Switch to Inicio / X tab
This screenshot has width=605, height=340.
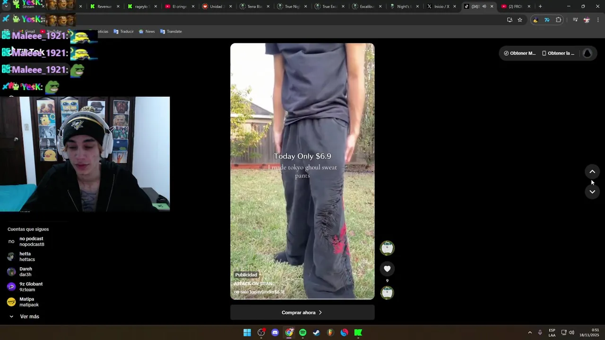[441, 7]
